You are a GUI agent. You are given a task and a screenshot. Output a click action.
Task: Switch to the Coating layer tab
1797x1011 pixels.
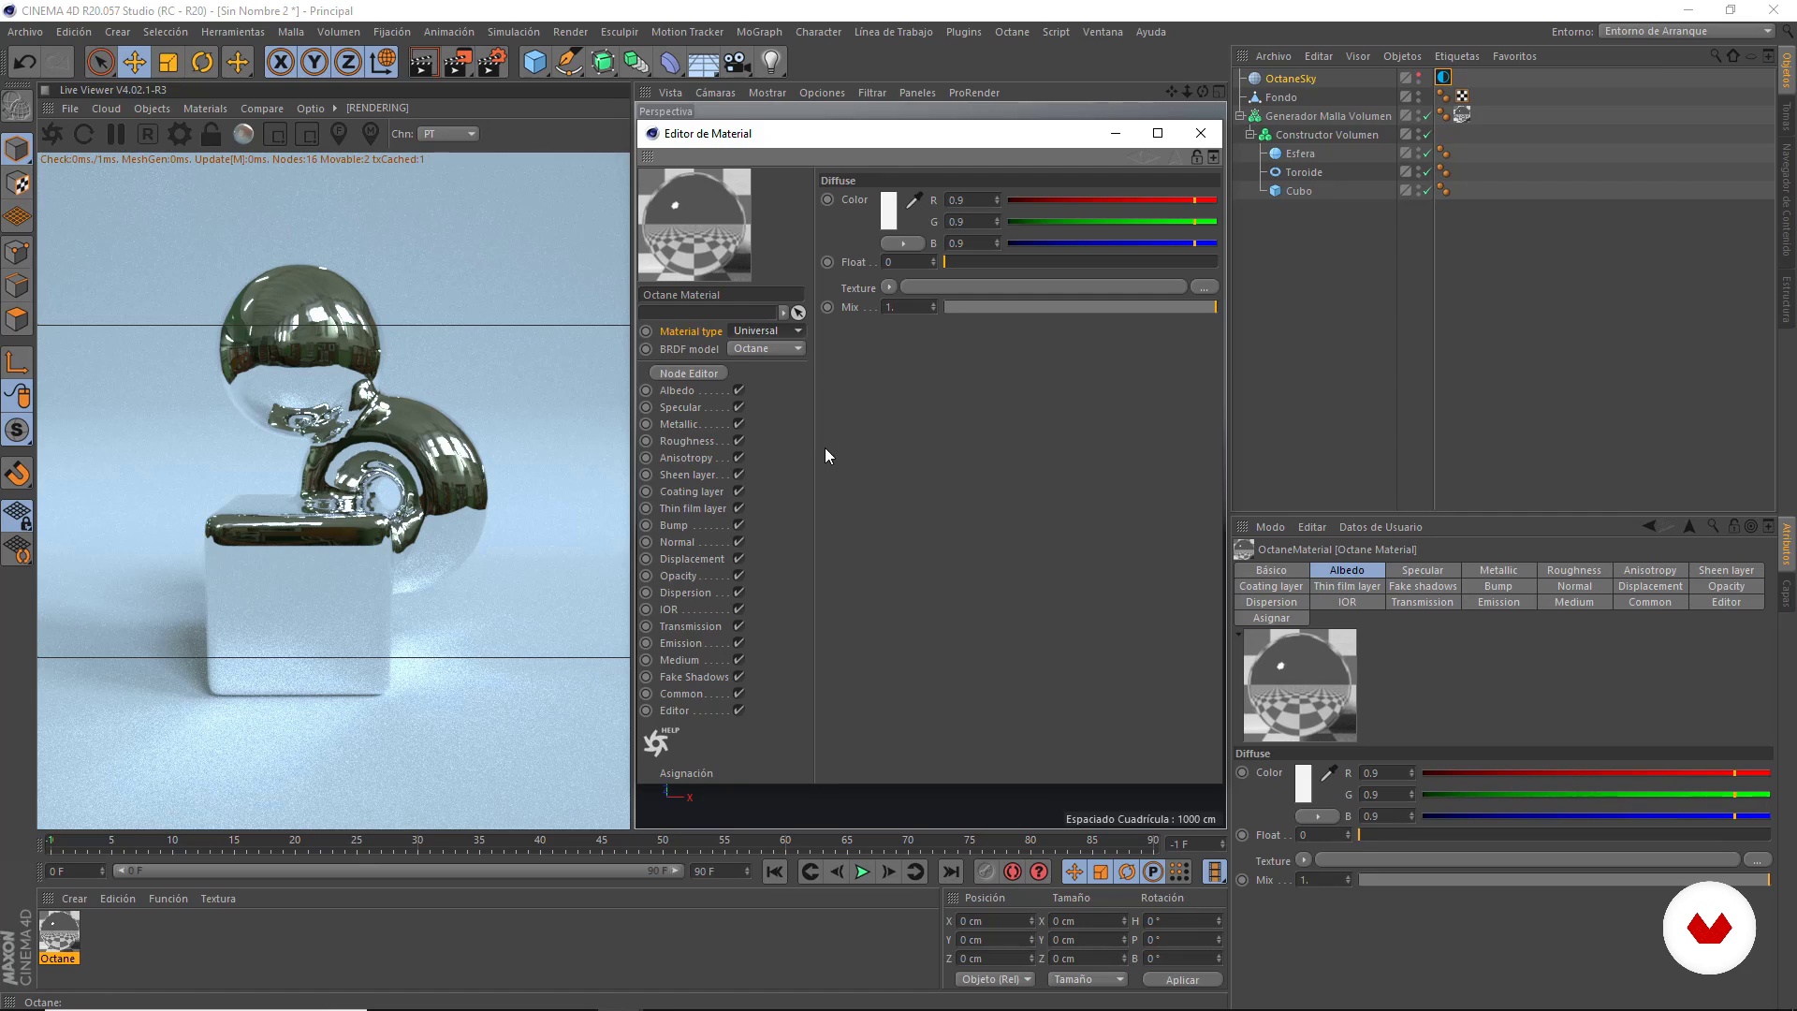tap(1271, 586)
